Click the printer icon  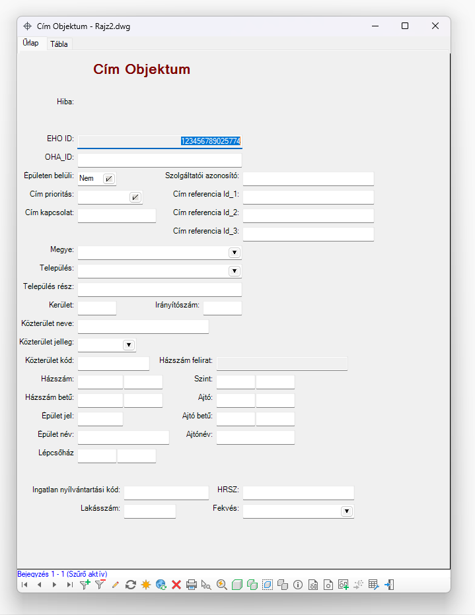click(x=191, y=585)
